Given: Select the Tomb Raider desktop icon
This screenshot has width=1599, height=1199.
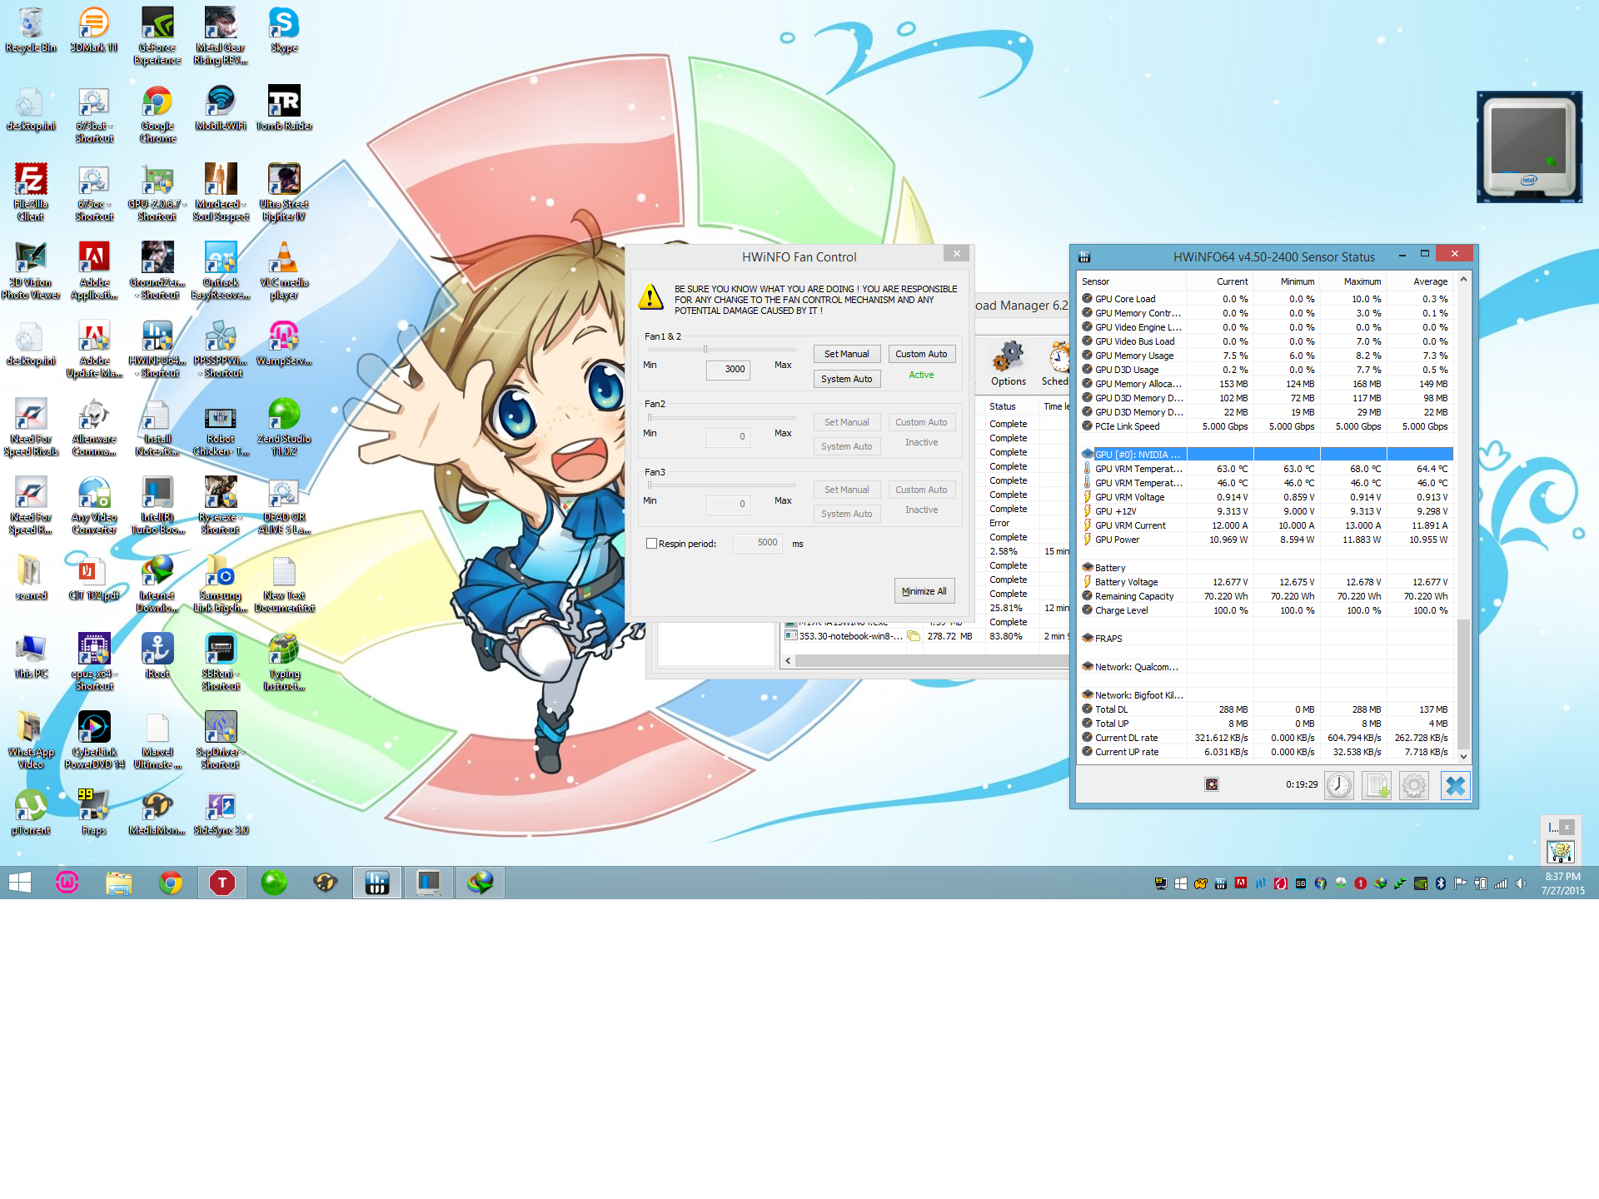Looking at the screenshot, I should [x=284, y=108].
